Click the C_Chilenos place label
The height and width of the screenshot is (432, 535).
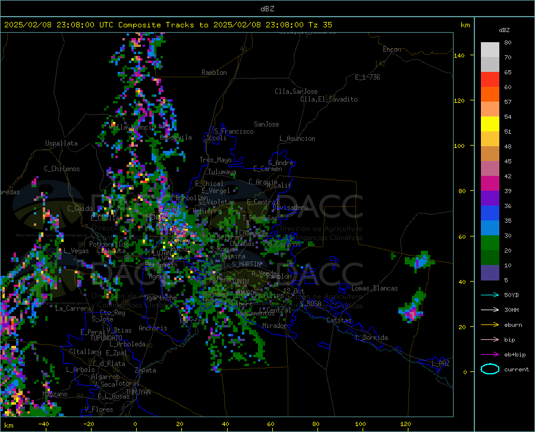coord(62,169)
